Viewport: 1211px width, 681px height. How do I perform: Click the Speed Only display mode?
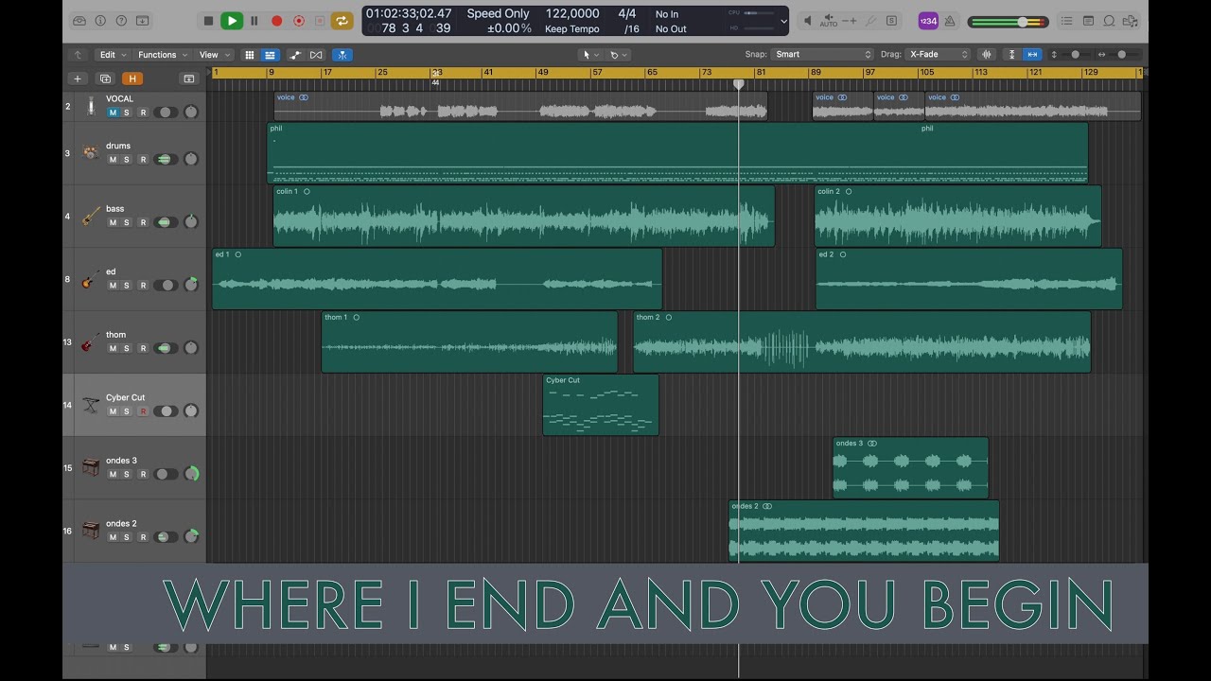498,14
